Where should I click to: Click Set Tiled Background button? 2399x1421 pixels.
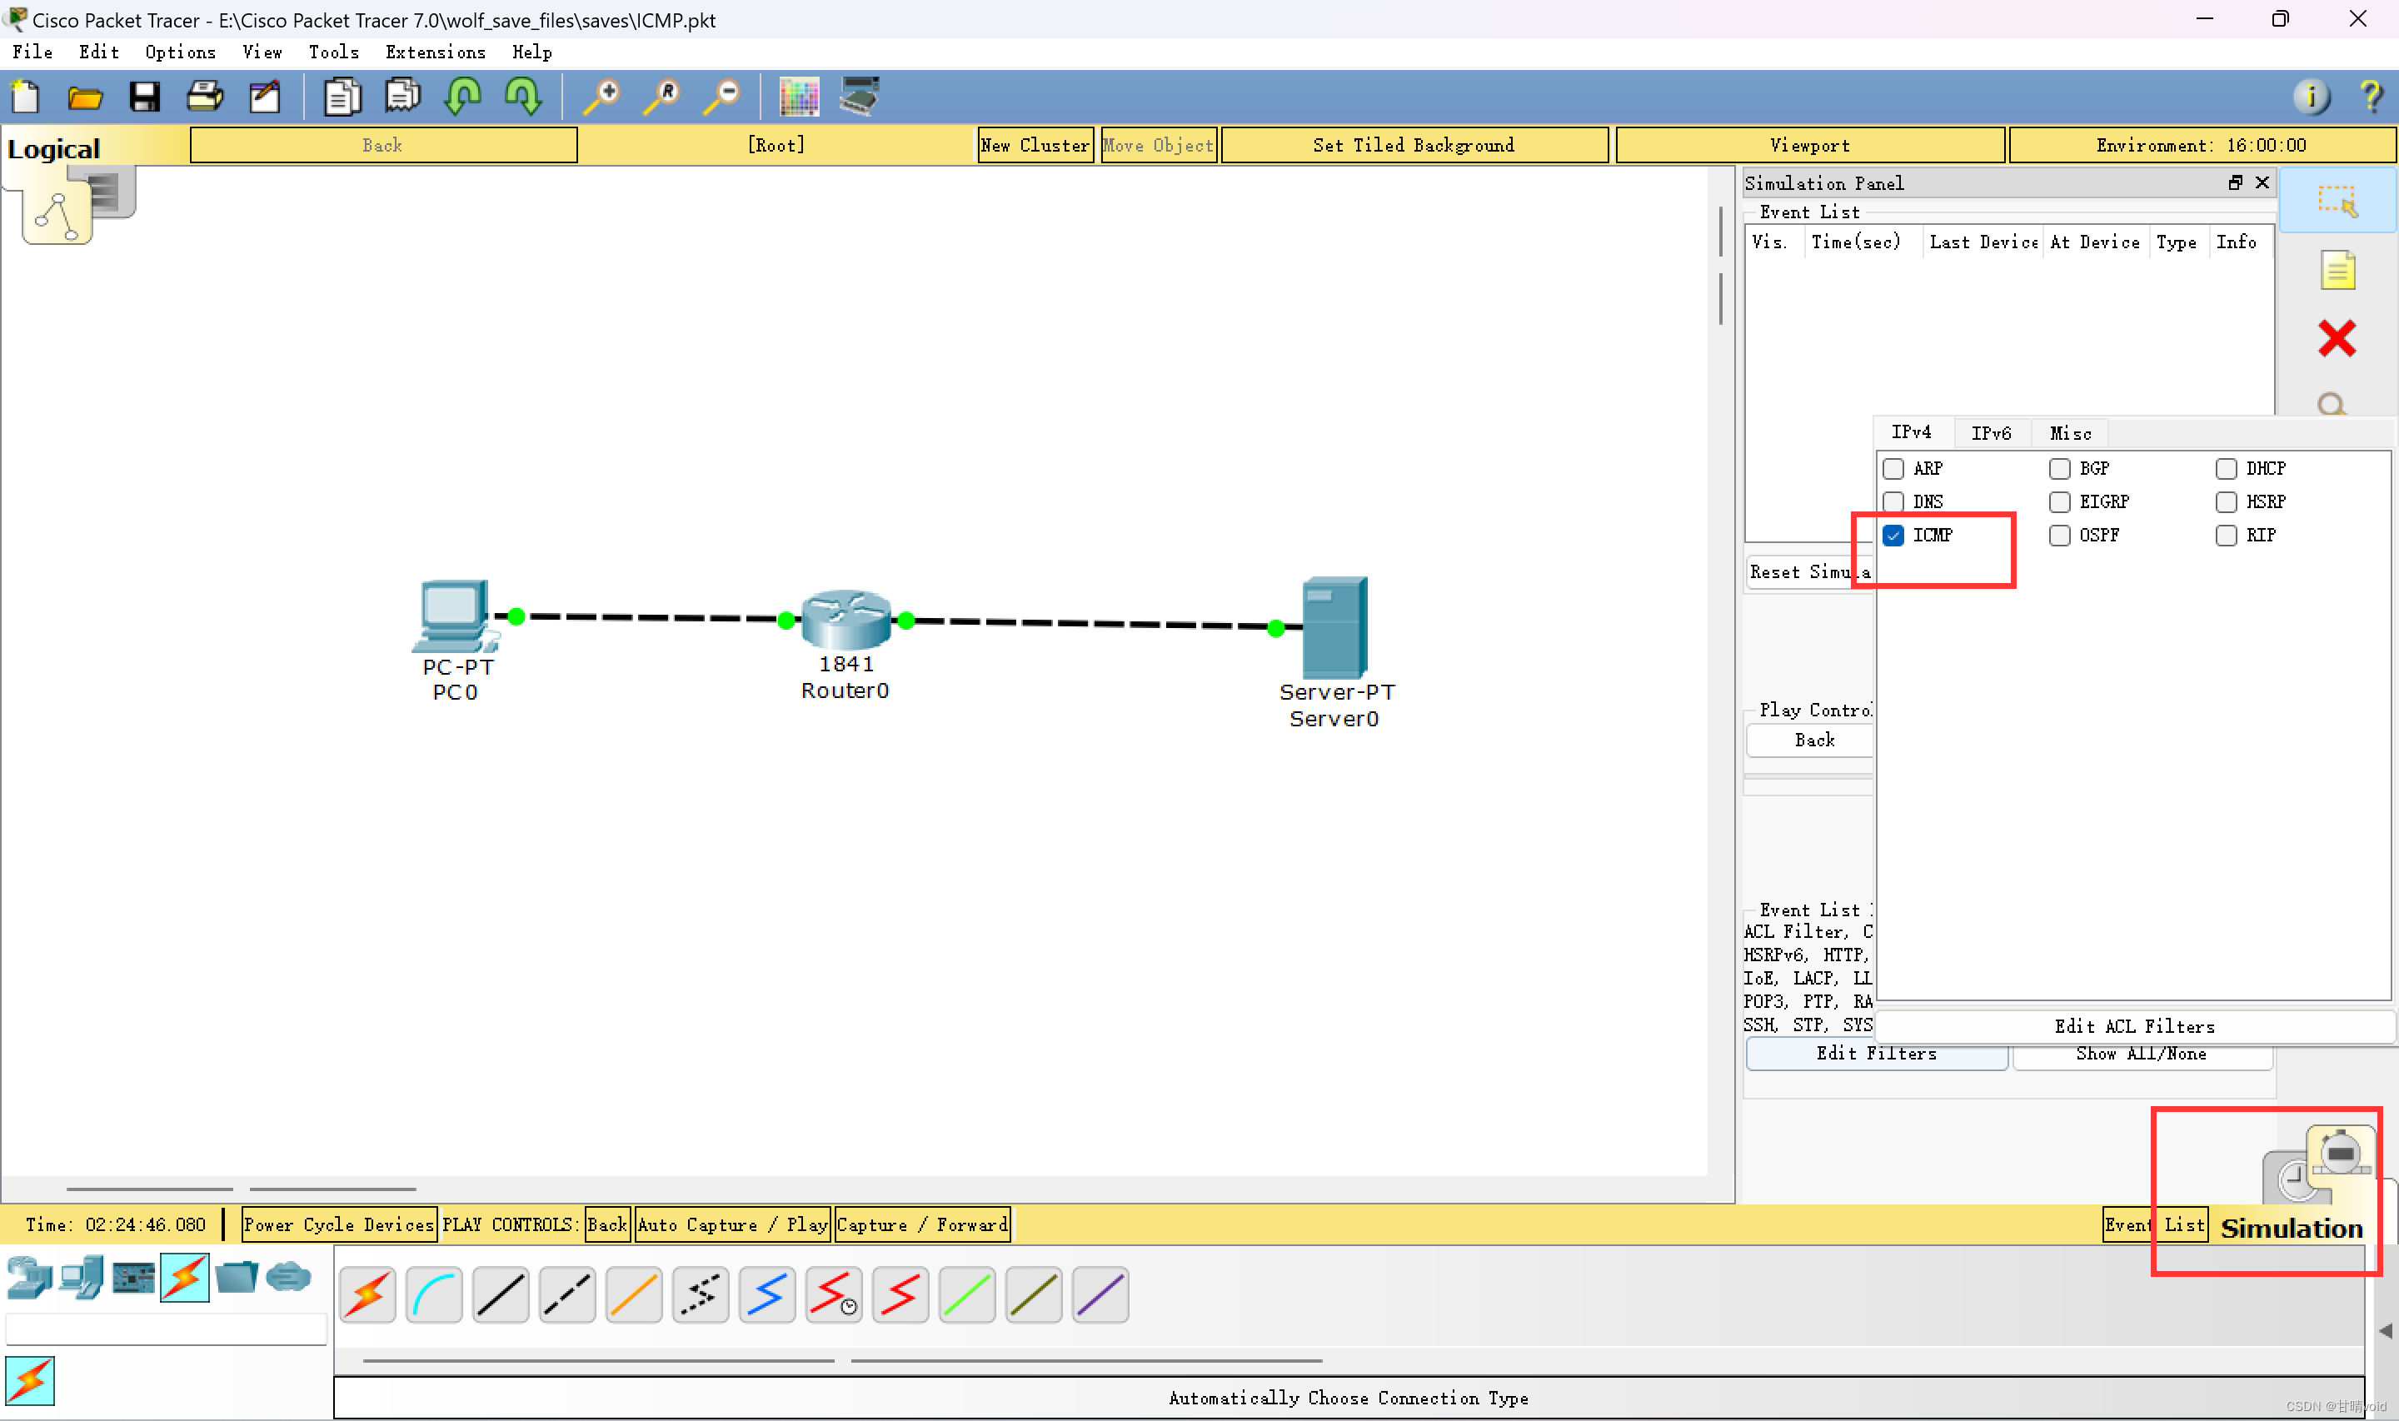pyautogui.click(x=1414, y=146)
